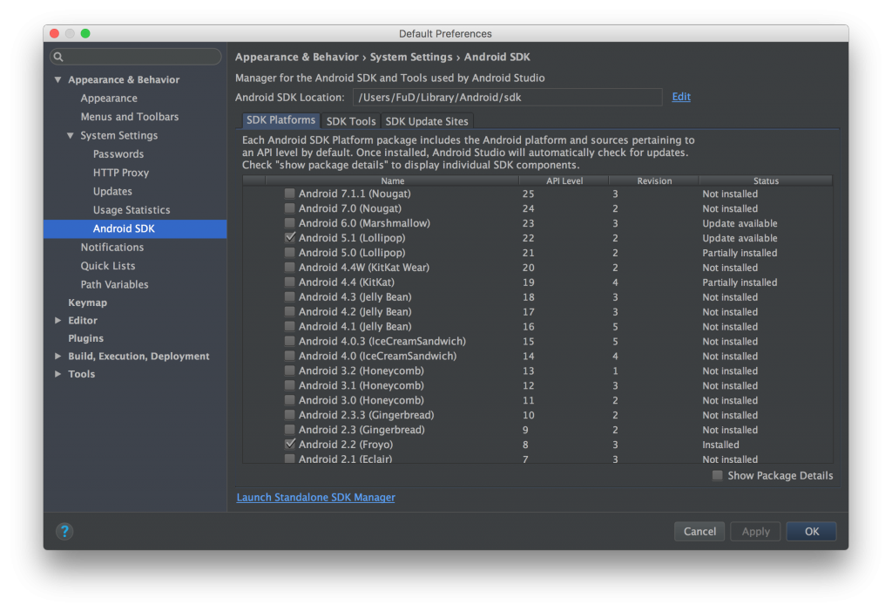The image size is (892, 612).
Task: Select the Android 4.1 (Jelly Bean) row name
Action: 355,327
